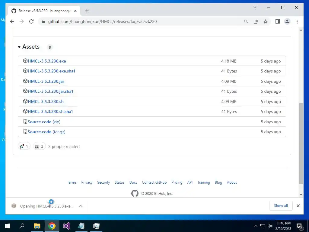Open the Blog footer link
The width and height of the screenshot is (309, 232).
pos(218,182)
